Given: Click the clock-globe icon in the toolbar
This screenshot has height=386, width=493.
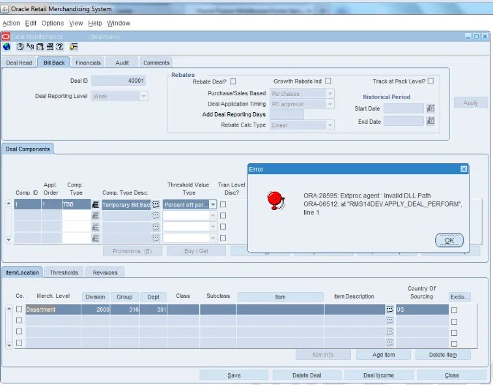Looking at the screenshot, I should (x=20, y=47).
